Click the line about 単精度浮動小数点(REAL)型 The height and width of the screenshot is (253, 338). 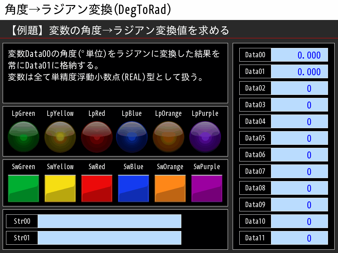click(x=105, y=77)
